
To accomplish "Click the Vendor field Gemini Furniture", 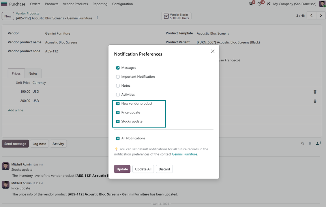I will 58,33.
